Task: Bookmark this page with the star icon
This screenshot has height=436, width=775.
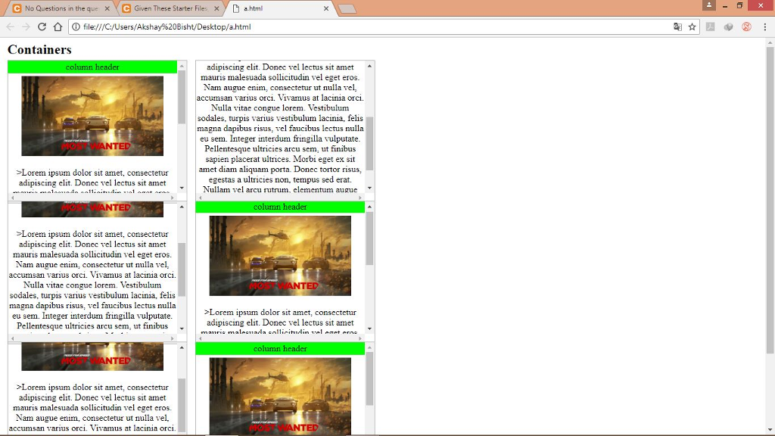Action: click(x=692, y=26)
